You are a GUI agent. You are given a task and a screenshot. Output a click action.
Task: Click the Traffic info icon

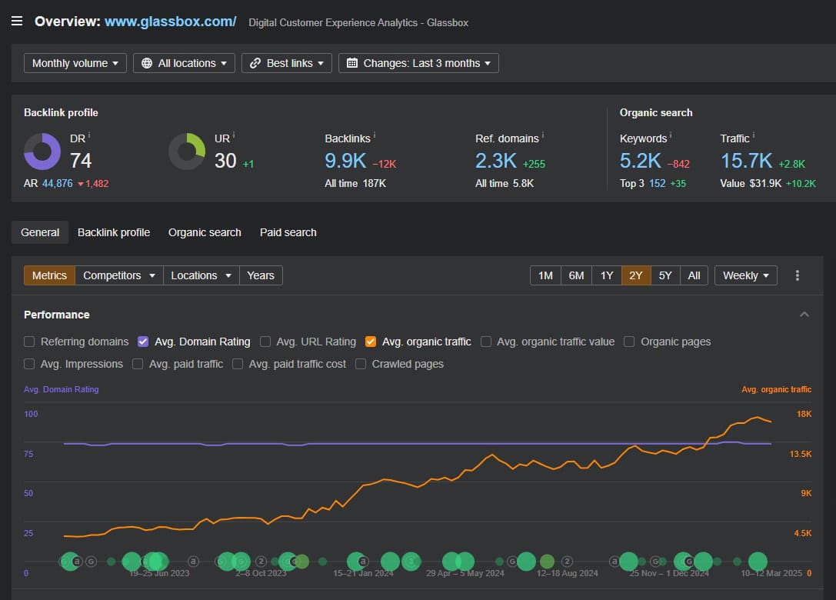pos(754,136)
